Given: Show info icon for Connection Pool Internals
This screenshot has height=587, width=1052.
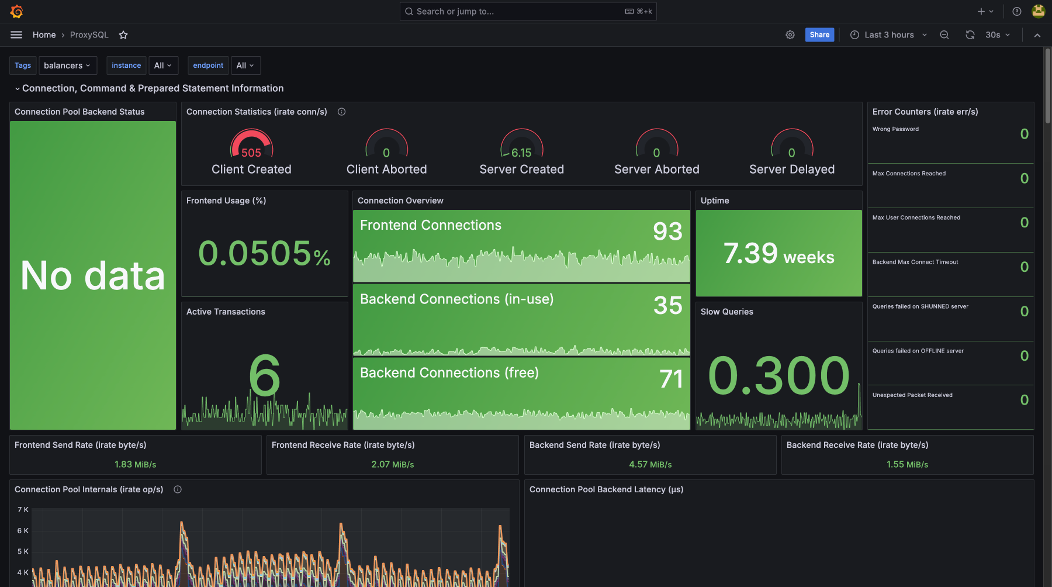Looking at the screenshot, I should 178,489.
